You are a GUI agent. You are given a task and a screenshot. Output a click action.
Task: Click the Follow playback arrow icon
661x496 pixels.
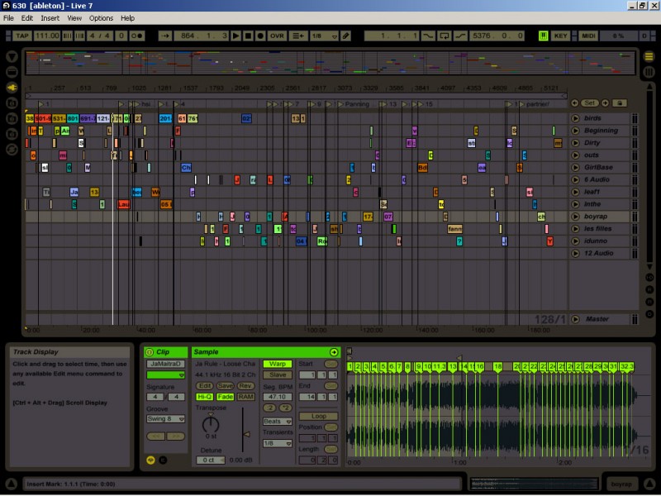coord(165,36)
